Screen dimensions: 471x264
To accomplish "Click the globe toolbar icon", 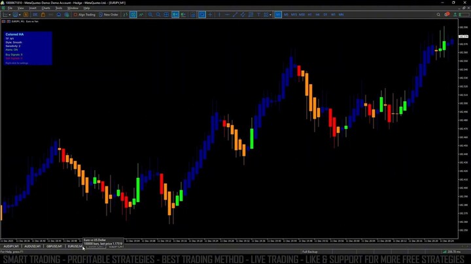I will [x=67, y=14].
